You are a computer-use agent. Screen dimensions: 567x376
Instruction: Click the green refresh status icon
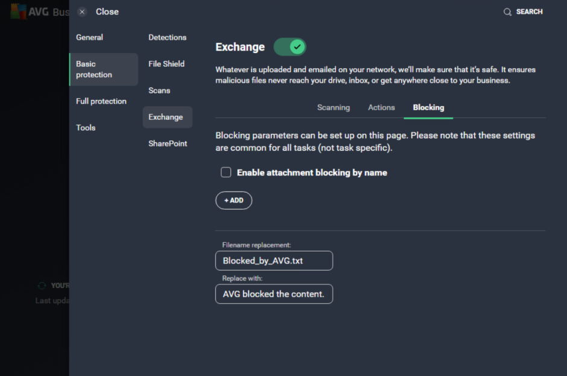41,285
